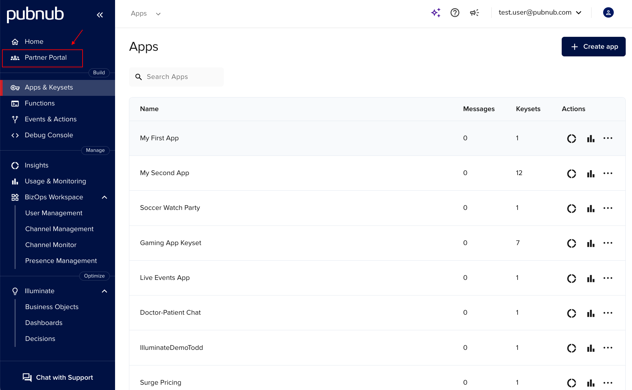This screenshot has width=632, height=390.
Task: Expand the account switcher next to test.user@pubnub.com
Action: click(579, 13)
